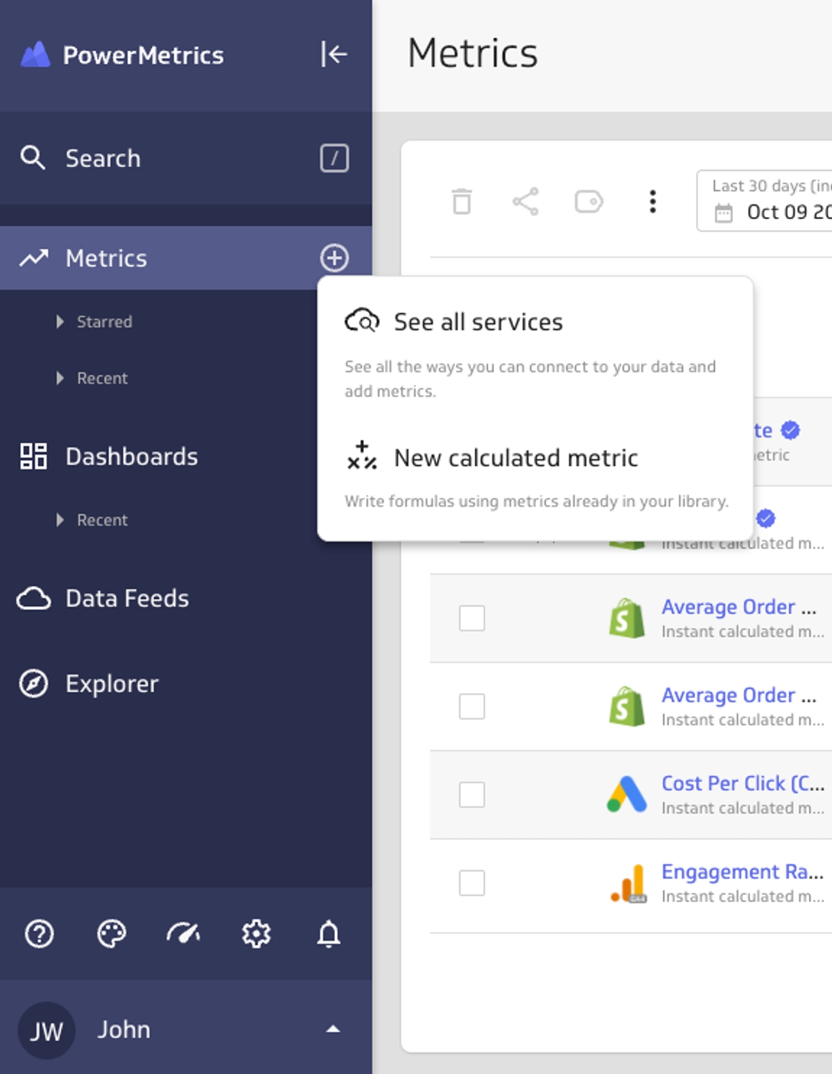This screenshot has width=832, height=1074.
Task: Click the add metric plus icon
Action: click(x=334, y=258)
